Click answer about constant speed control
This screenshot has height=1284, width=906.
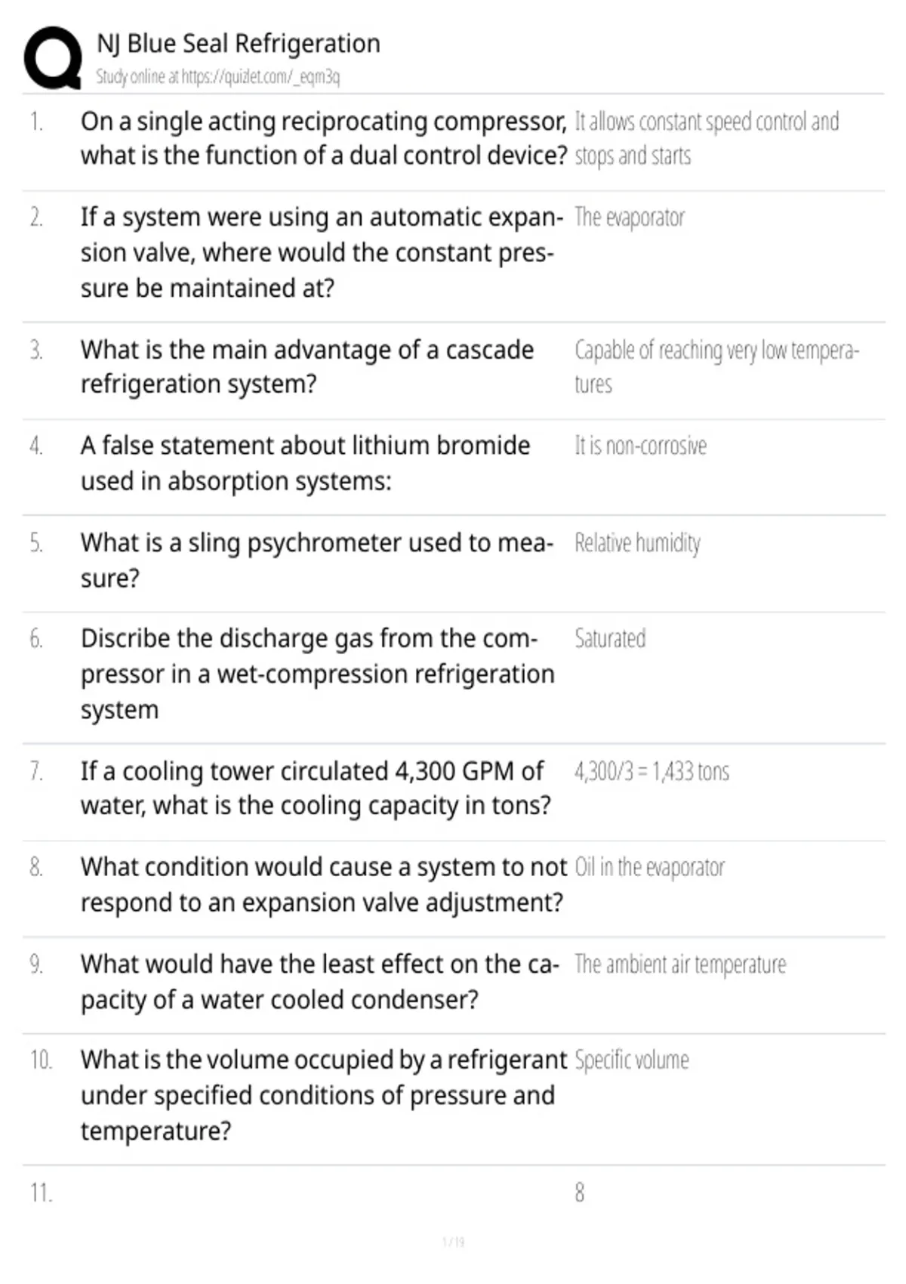(x=707, y=138)
